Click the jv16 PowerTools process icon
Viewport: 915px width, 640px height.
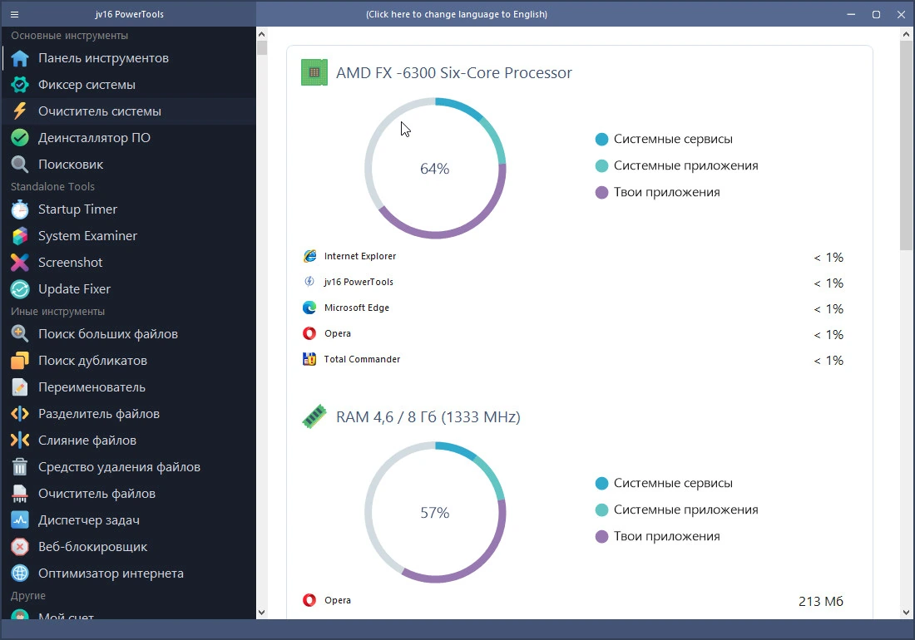[309, 282]
